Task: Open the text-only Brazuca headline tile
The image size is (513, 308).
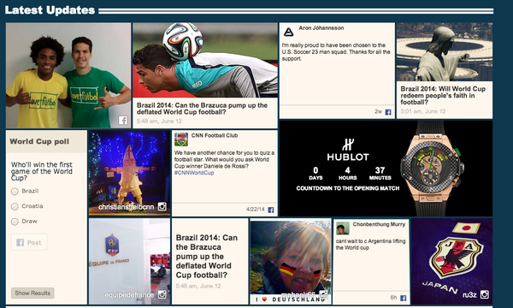Action: (x=207, y=257)
